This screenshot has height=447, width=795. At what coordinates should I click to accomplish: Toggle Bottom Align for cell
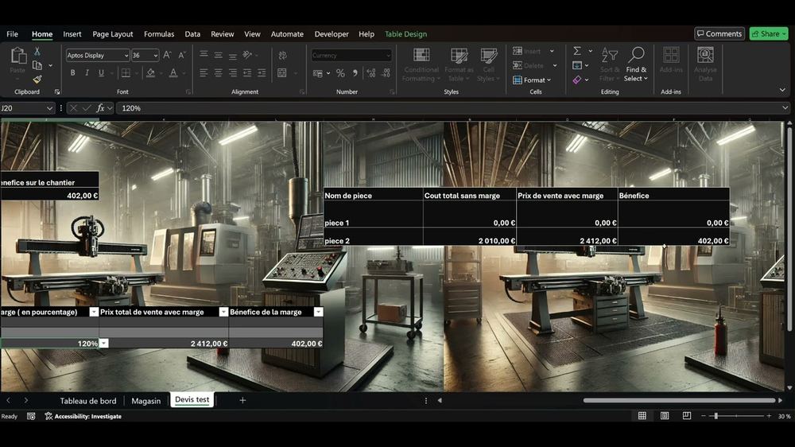point(233,55)
